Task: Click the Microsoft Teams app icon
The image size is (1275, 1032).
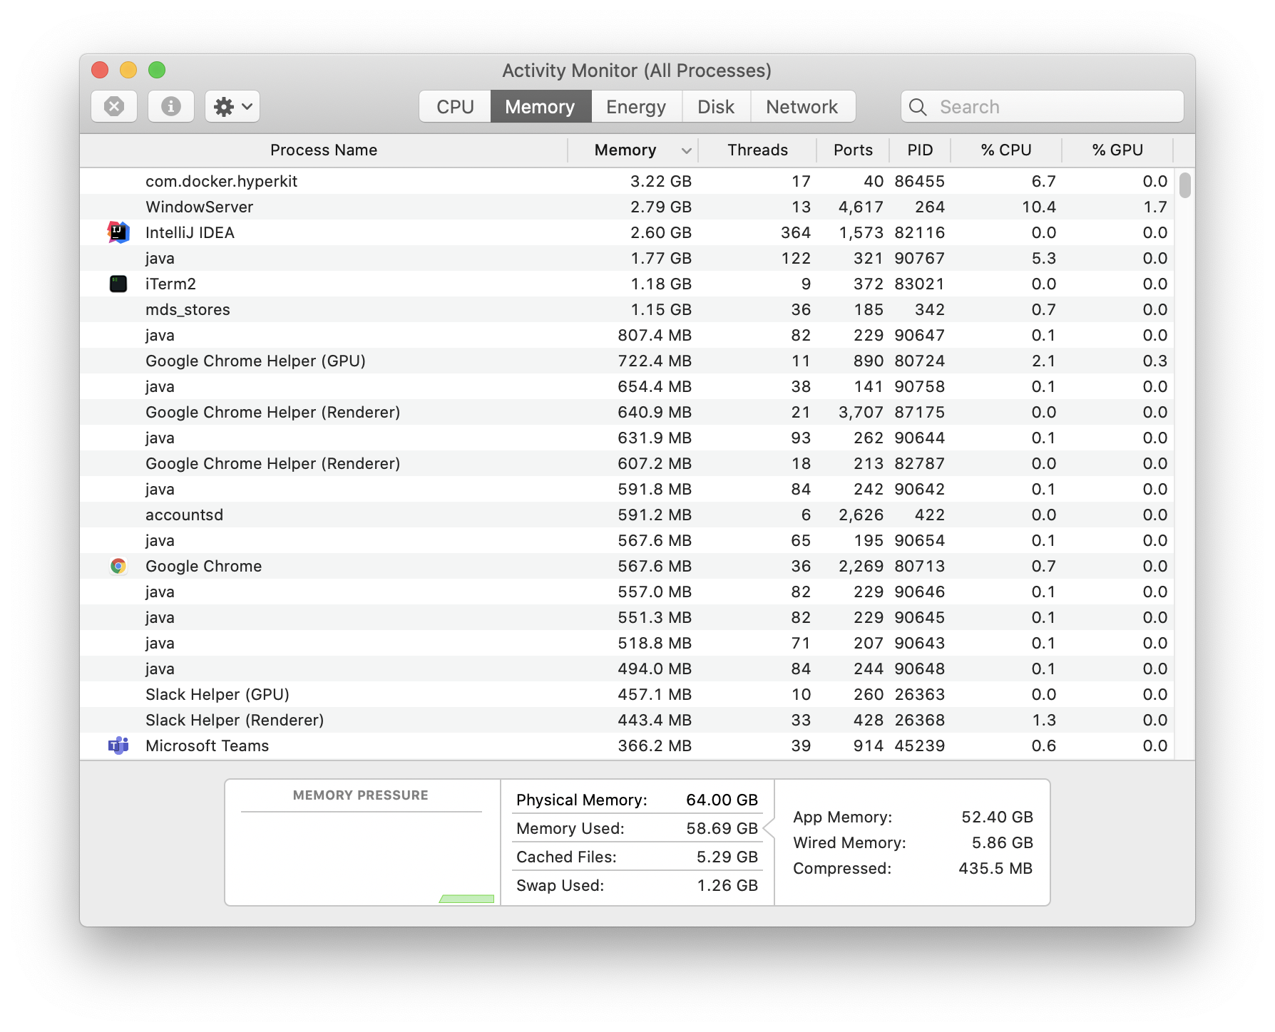Action: click(x=118, y=745)
